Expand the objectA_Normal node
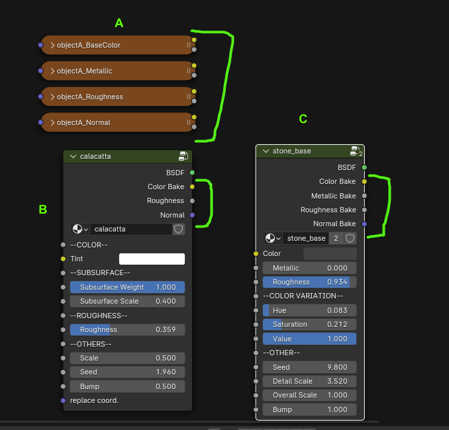The height and width of the screenshot is (430, 449). [52, 122]
